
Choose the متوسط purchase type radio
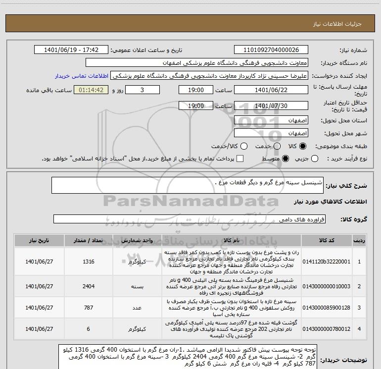286,158
